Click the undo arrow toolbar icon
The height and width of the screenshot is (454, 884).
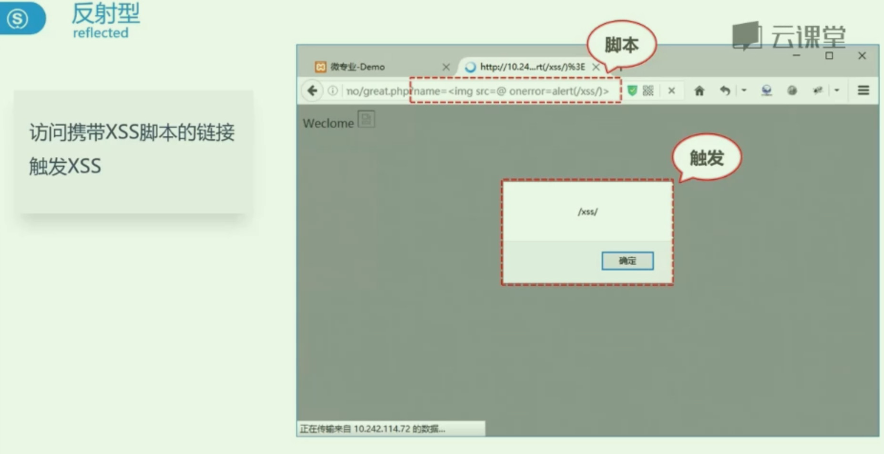(x=725, y=91)
